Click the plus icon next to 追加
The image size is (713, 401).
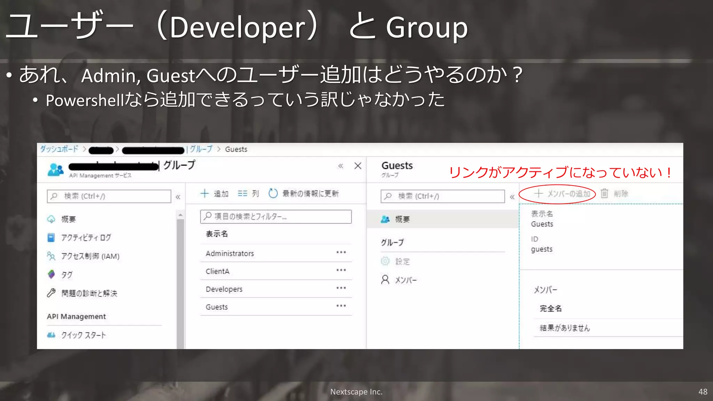[x=204, y=193]
